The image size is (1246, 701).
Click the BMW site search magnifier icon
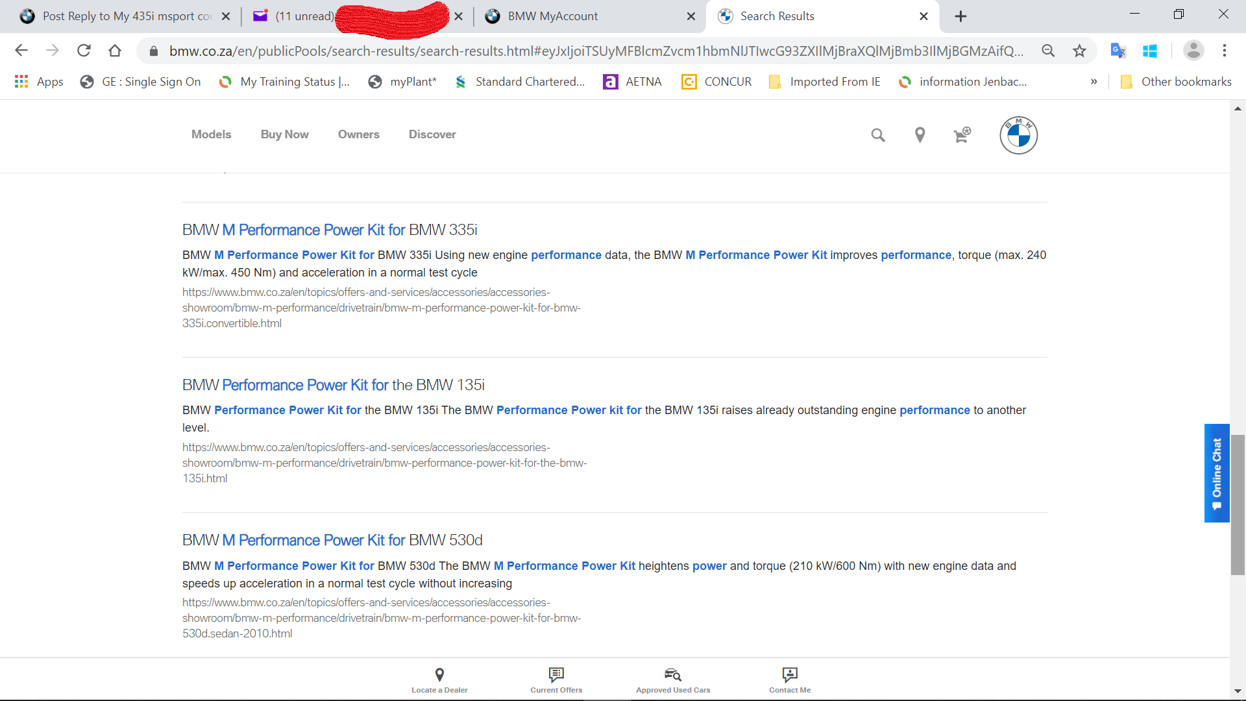point(877,135)
